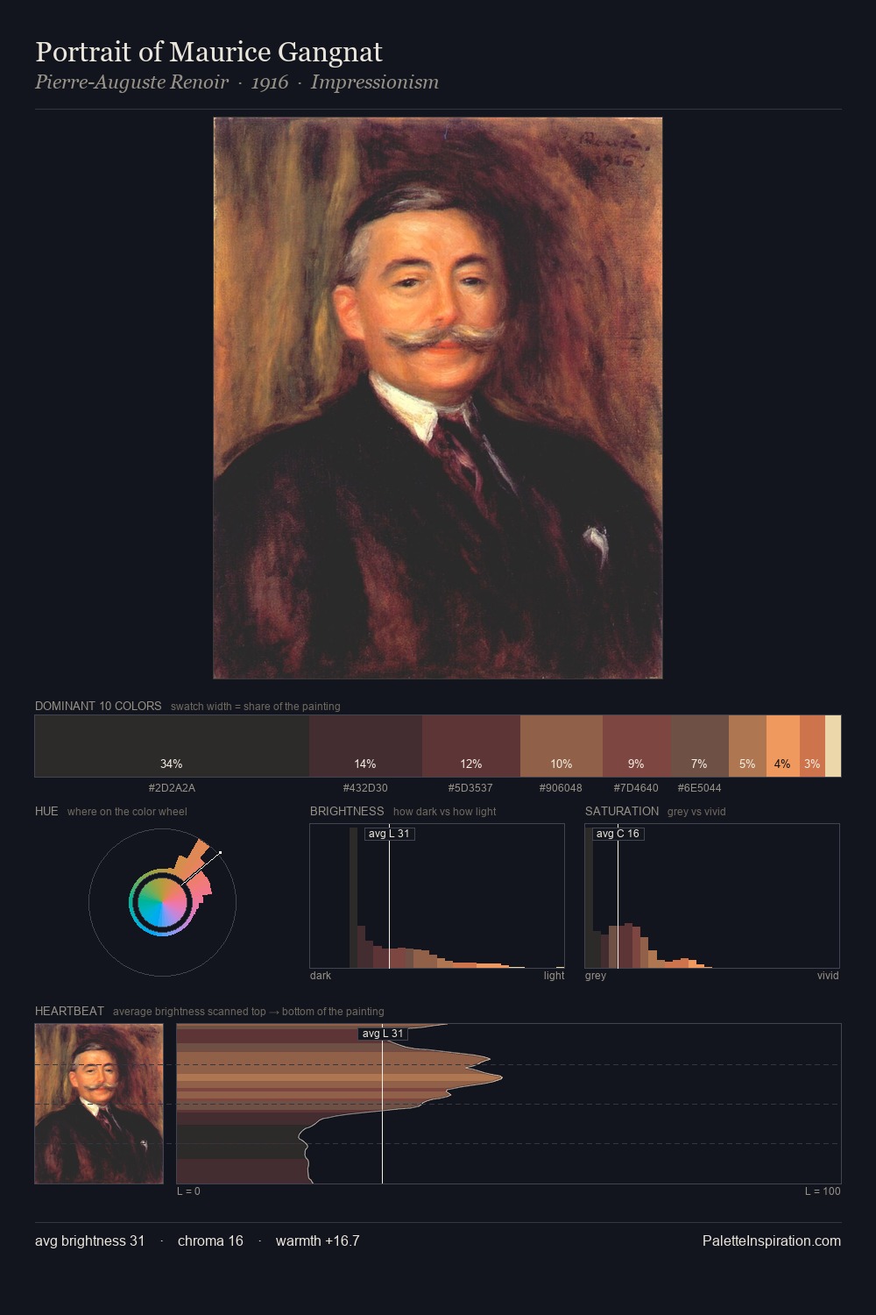
Task: Select the 34% dark swatch #2D2A2A
Action: pyautogui.click(x=172, y=746)
